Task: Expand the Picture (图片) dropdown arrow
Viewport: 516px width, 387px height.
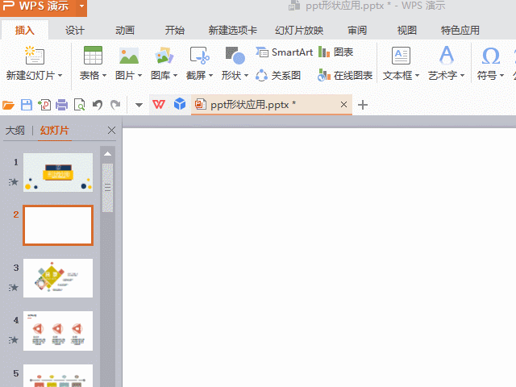Action: point(139,76)
